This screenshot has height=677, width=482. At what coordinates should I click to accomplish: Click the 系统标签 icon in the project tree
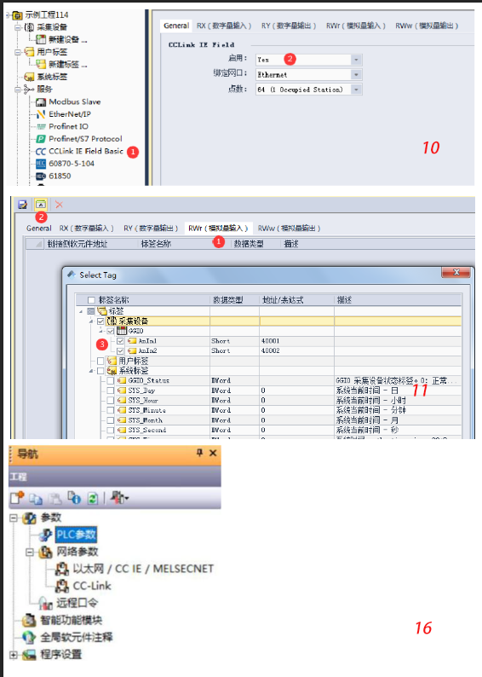[x=29, y=77]
